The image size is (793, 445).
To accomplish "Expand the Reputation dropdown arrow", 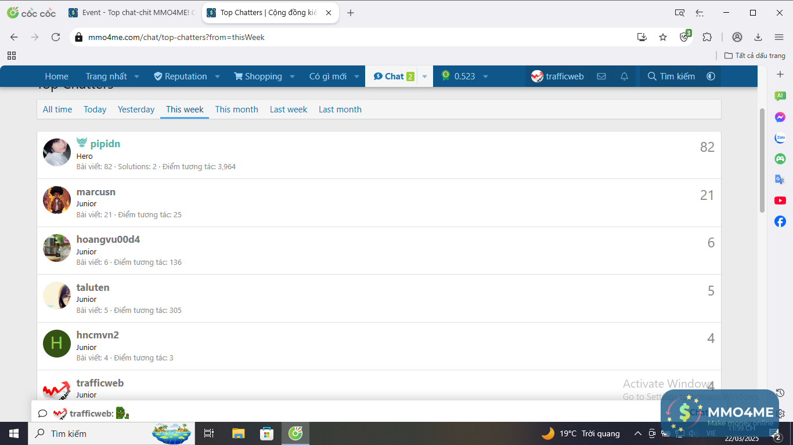I will coord(217,76).
